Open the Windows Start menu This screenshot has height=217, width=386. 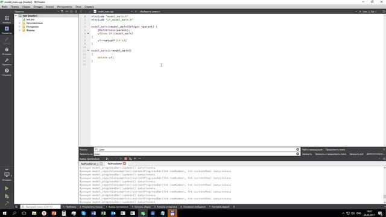click(4, 213)
